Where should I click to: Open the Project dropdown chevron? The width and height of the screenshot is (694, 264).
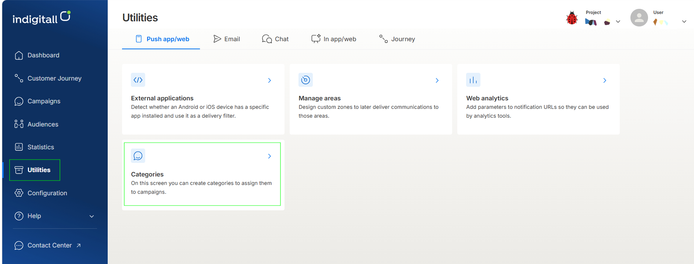618,22
